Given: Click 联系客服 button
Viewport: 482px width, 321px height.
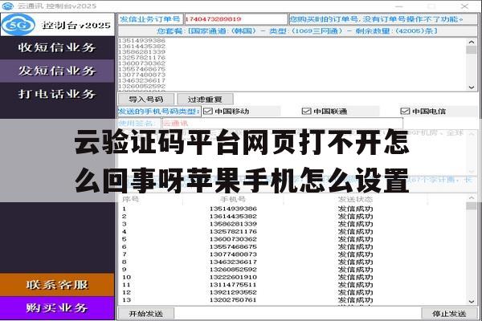Looking at the screenshot, I should pos(57,285).
